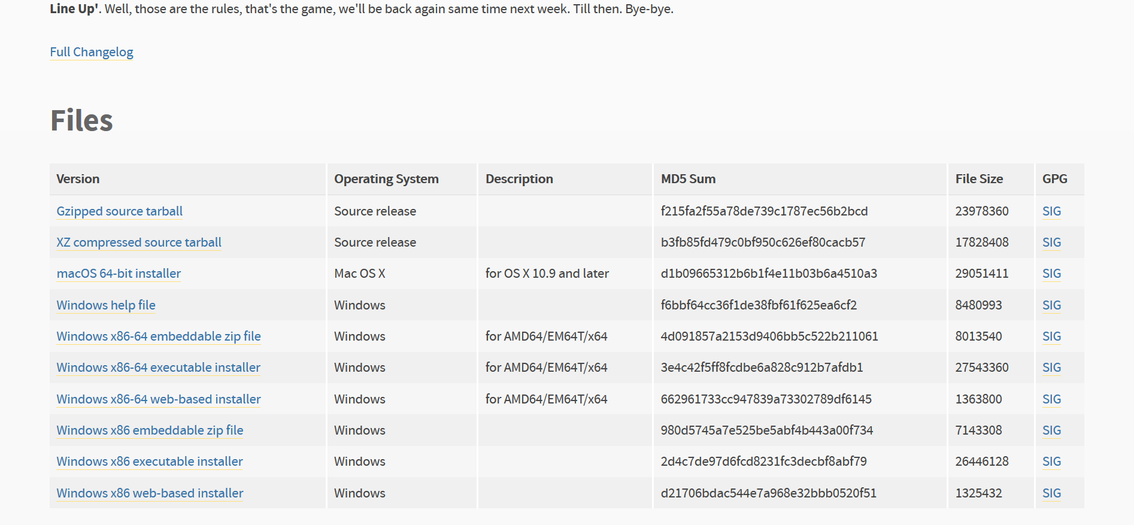Open SIG for x86 executable installer
Screen dimensions: 1134x525
coord(1051,462)
